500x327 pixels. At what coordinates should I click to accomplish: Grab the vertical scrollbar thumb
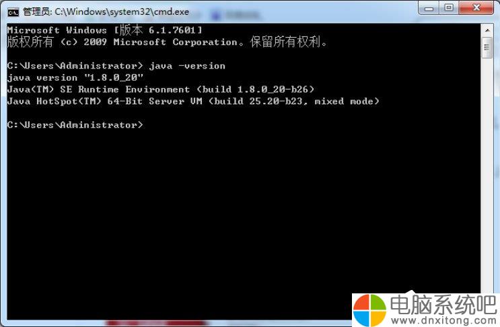tap(487, 48)
